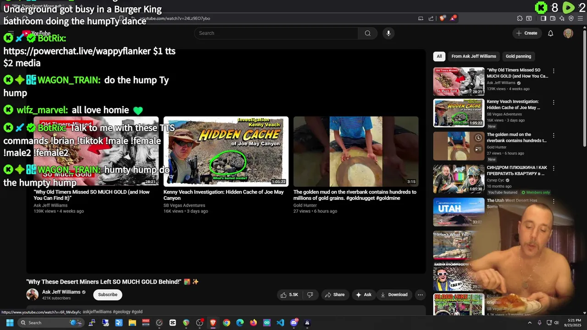
Task: Click the install/cast icon in address bar
Action: tap(421, 18)
